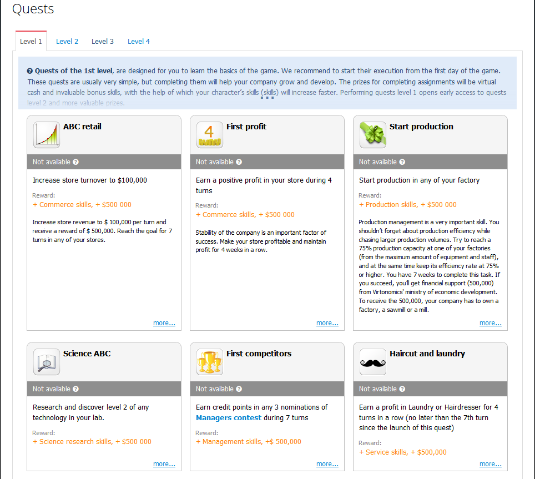Click help icon beside Start production Not available
Viewport: 535px width, 479px height.
click(x=402, y=162)
